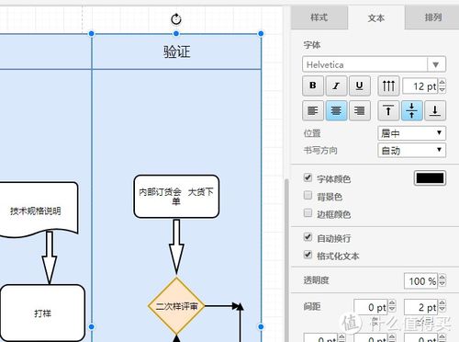459x342 pixels.
Task: Enable the 边框颜色 checkbox
Action: (308, 213)
